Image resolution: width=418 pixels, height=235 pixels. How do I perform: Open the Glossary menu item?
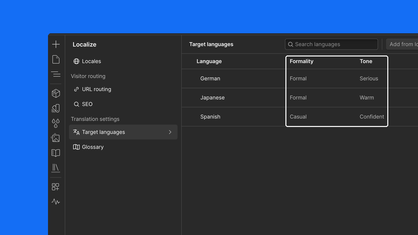(123, 147)
